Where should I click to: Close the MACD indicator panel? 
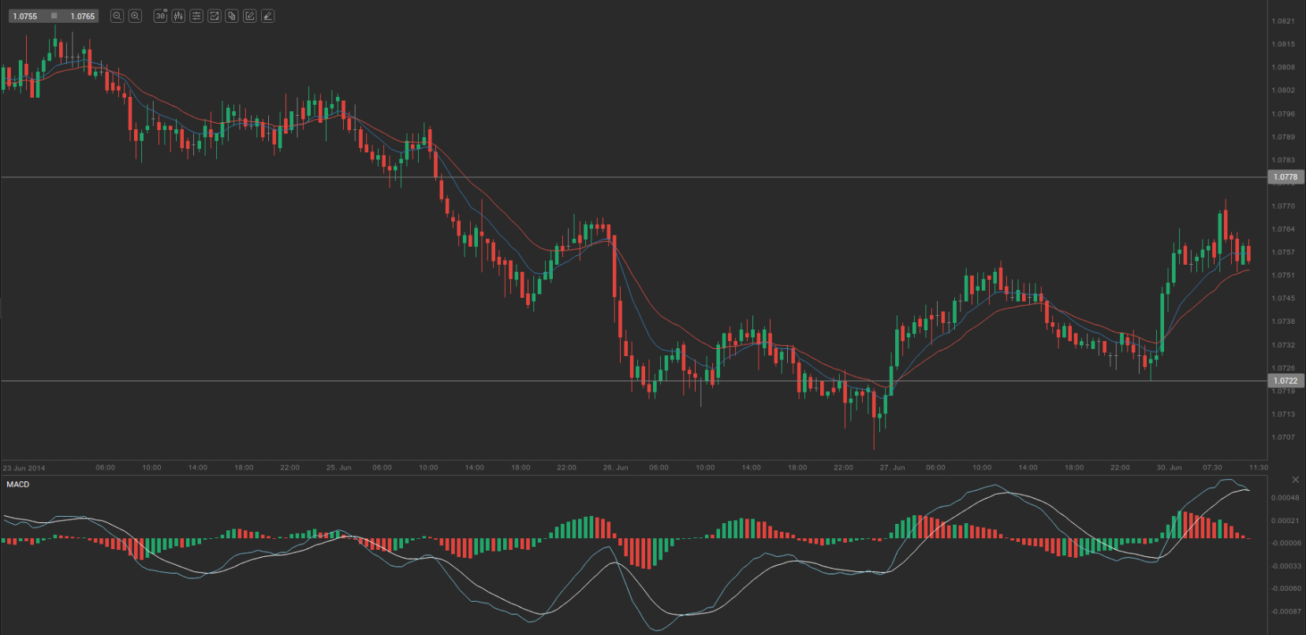click(1294, 480)
